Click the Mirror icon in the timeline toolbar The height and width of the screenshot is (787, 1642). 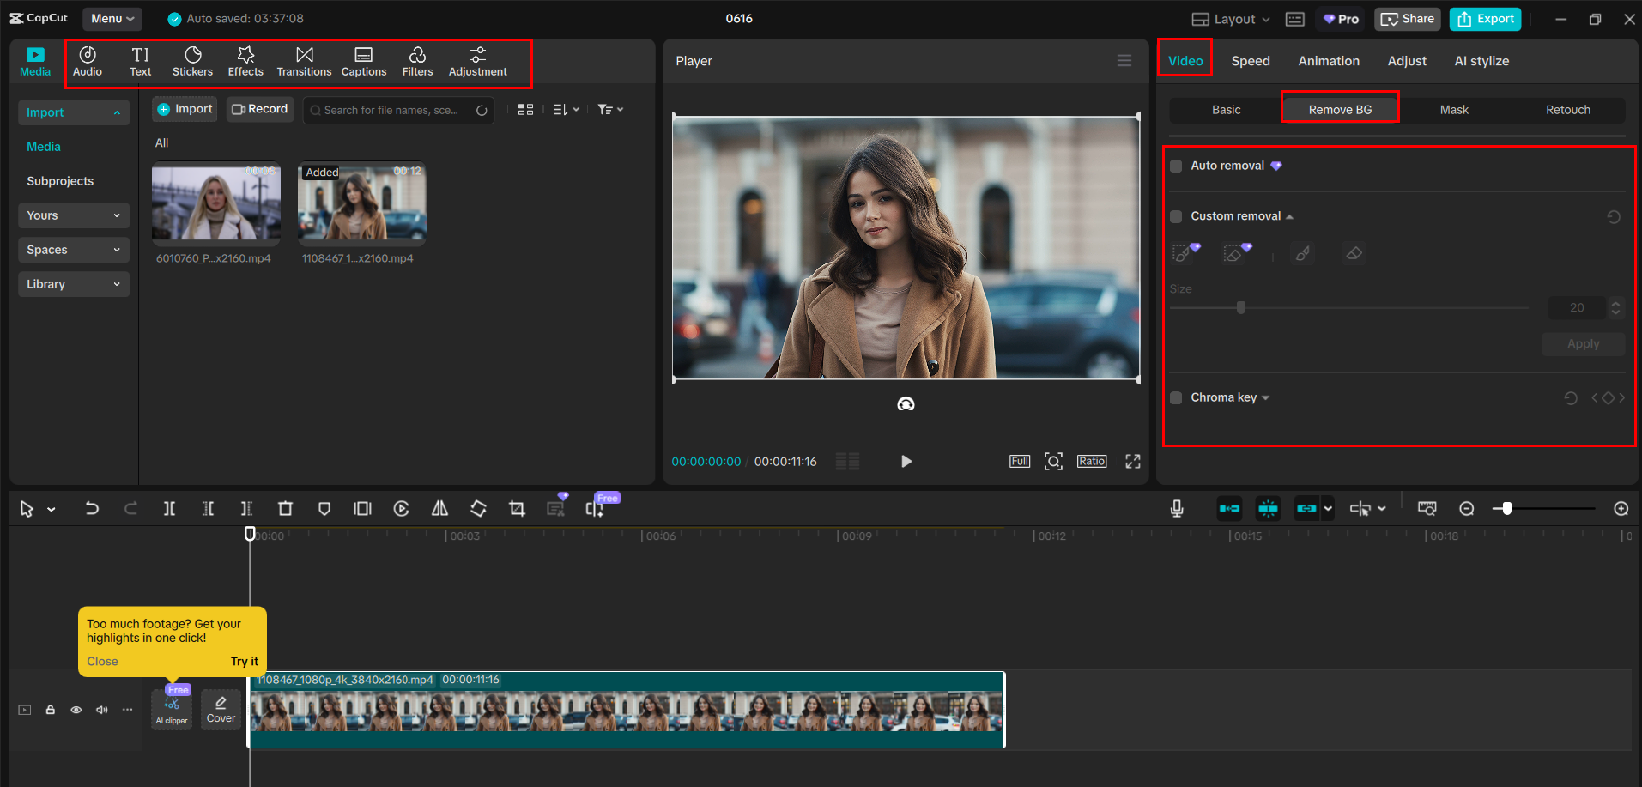(439, 508)
